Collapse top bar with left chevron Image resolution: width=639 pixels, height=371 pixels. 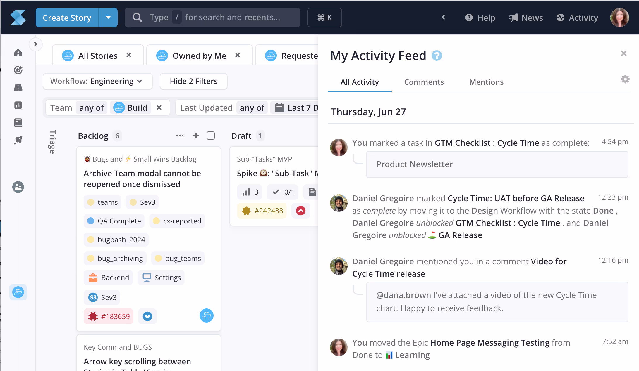[x=444, y=18]
